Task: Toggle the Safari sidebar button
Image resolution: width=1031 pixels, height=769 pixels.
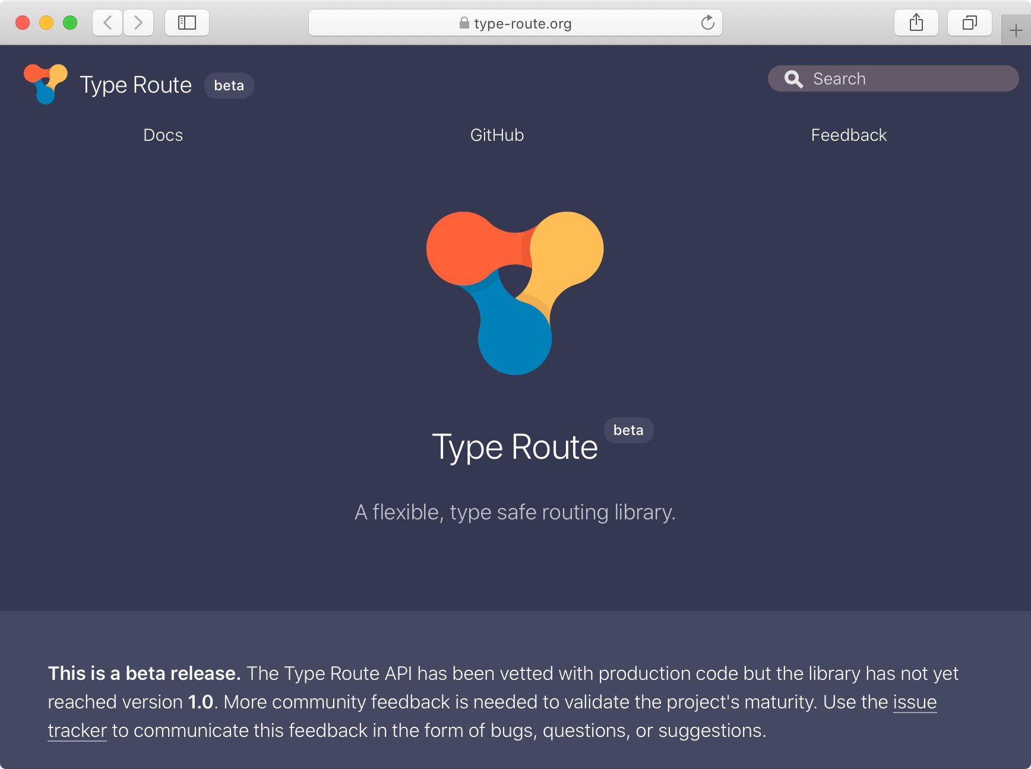Action: click(187, 23)
